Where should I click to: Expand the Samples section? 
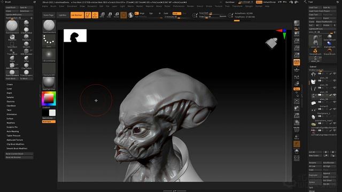10,97
